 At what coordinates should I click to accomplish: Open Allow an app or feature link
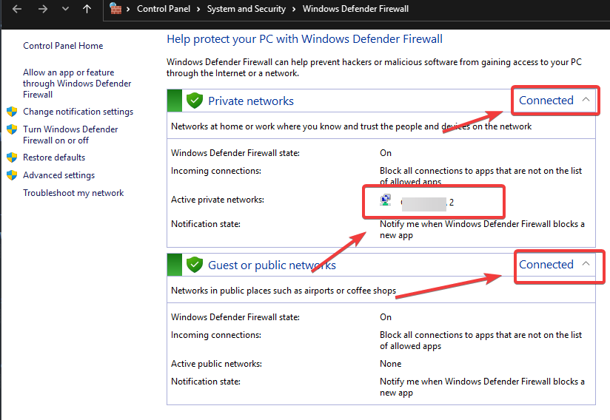point(77,83)
